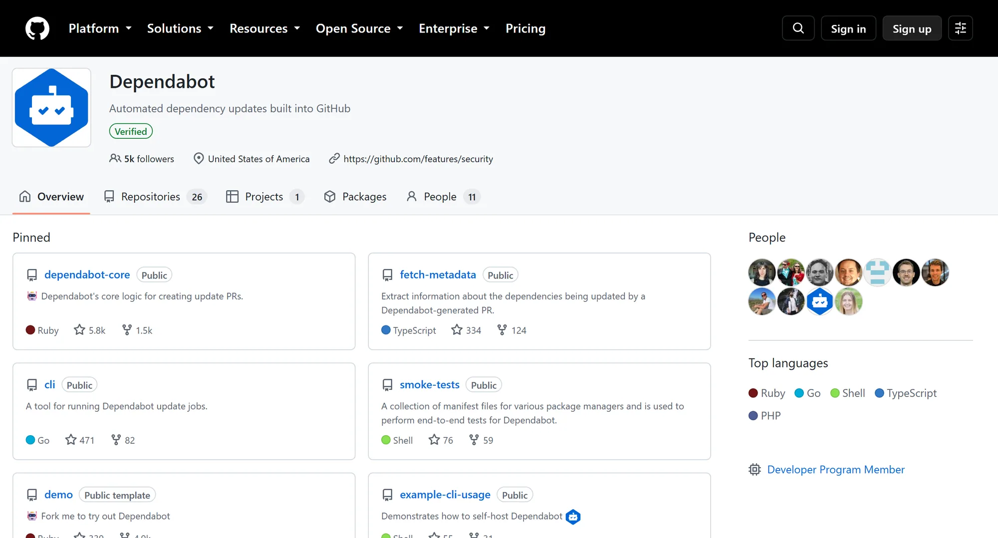Filter by Ruby in Top languages
The image size is (998, 538).
[767, 393]
